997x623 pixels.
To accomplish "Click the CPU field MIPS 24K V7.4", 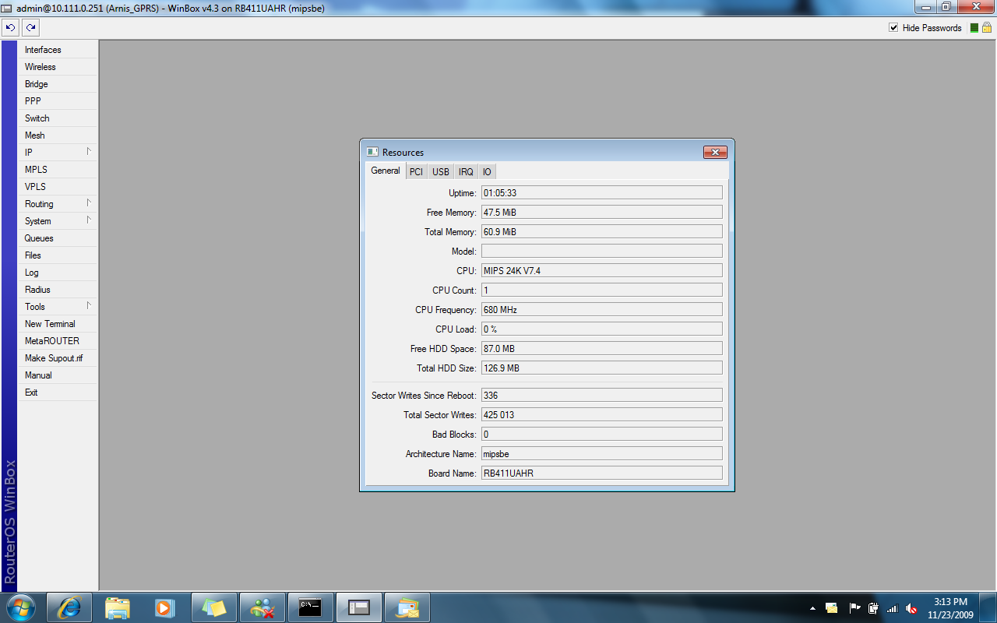I will pyautogui.click(x=601, y=271).
